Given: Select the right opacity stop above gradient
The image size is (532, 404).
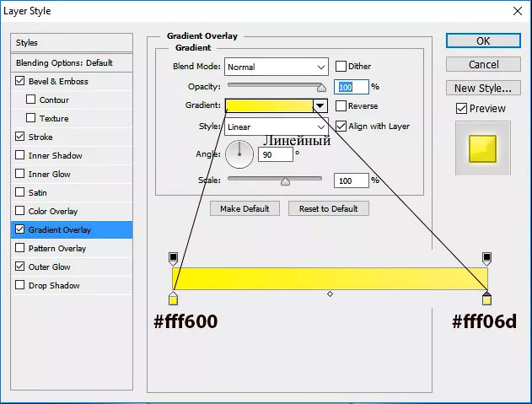Looking at the screenshot, I should click(x=486, y=259).
